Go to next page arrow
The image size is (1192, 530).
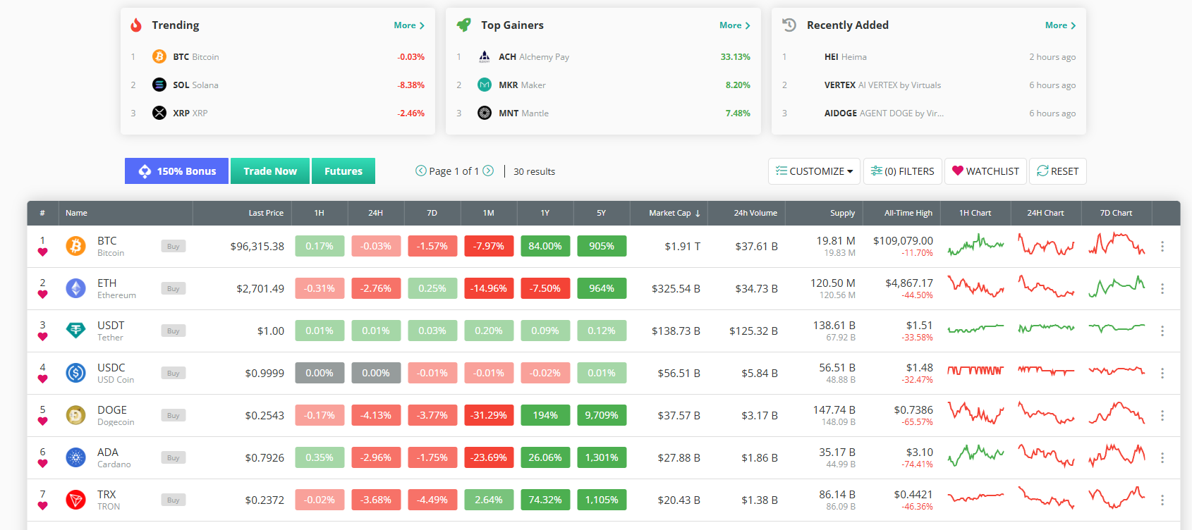[488, 171]
